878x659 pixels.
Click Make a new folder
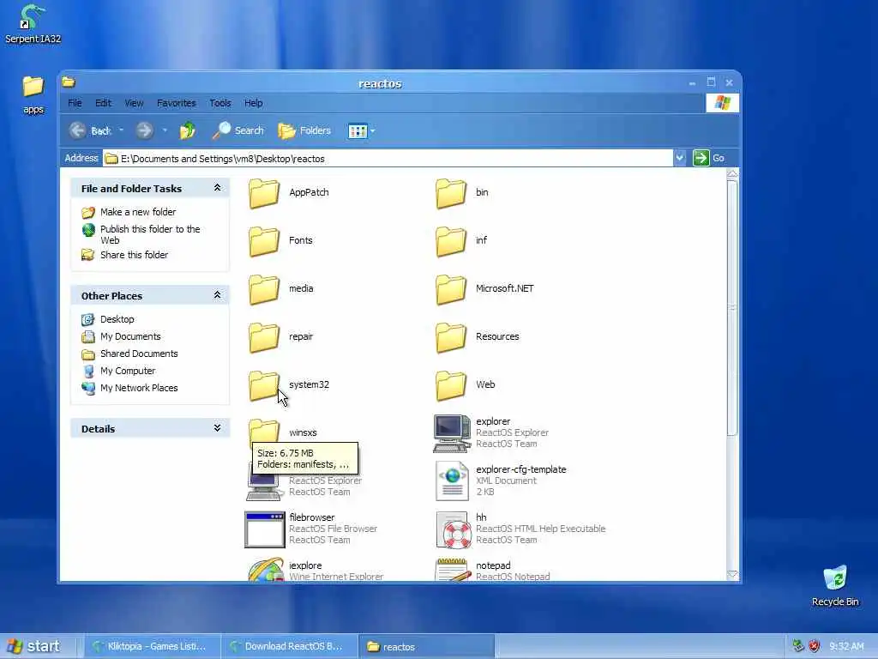point(129,212)
